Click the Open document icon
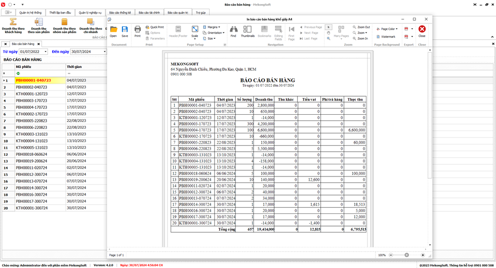Image resolution: width=496 pixels, height=268 pixels. pos(113,31)
